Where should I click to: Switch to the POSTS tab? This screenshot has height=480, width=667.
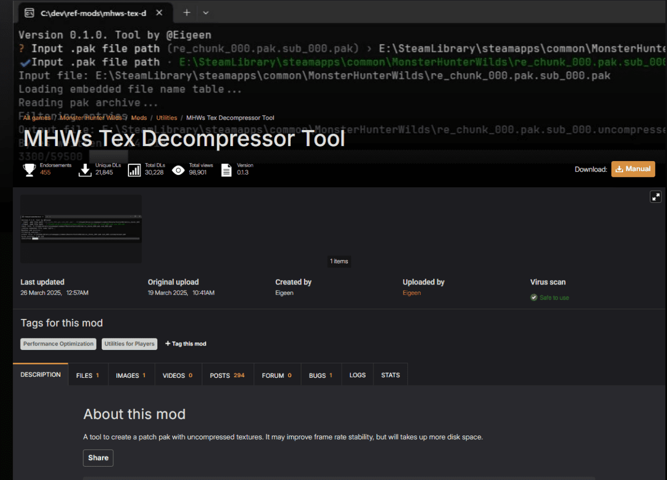[x=227, y=376]
